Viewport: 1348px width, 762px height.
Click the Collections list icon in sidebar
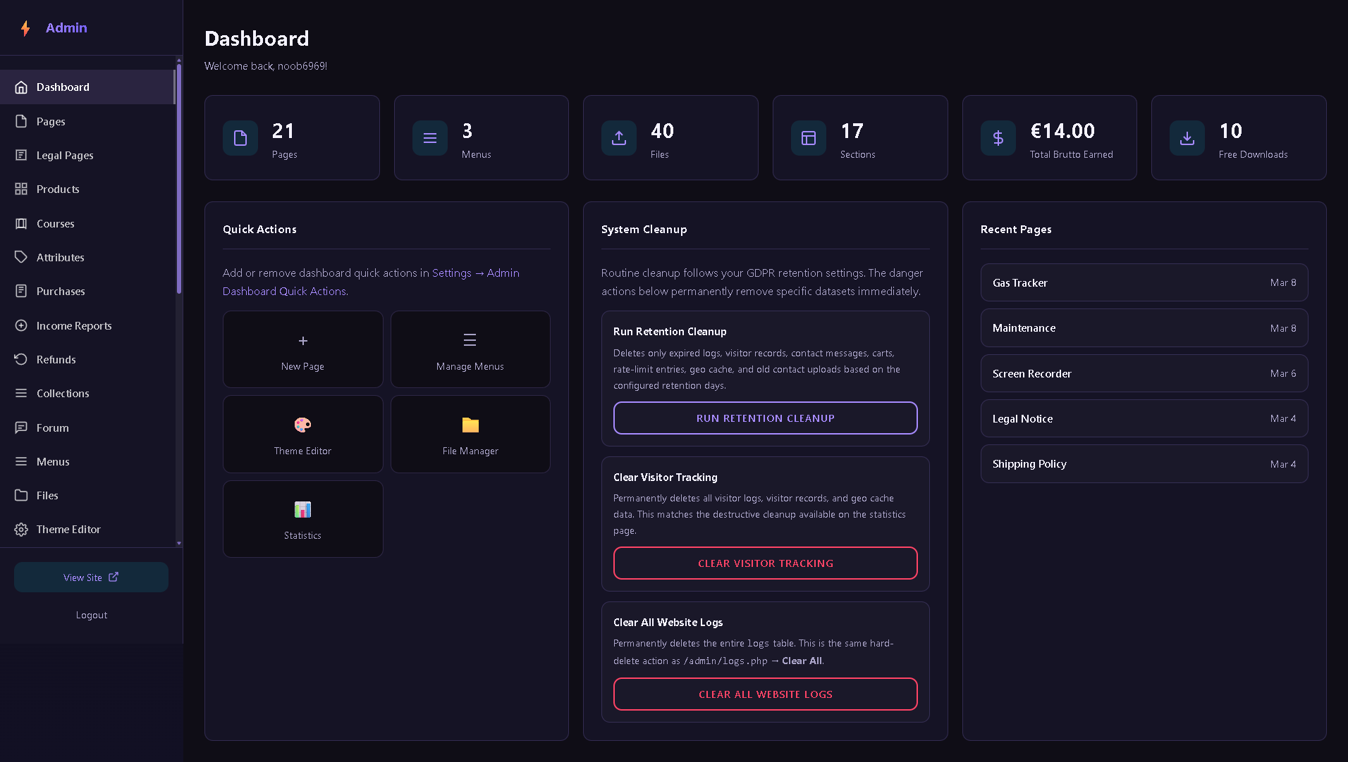click(21, 393)
